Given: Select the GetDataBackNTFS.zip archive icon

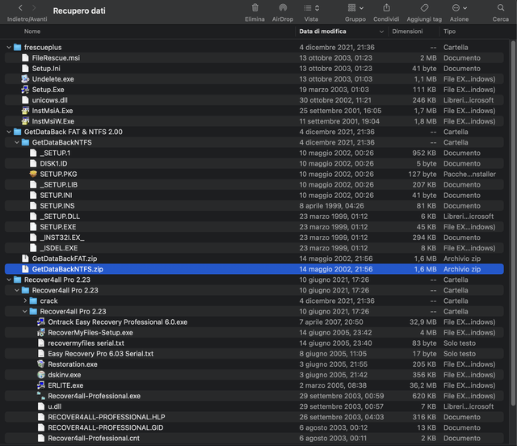Looking at the screenshot, I should tap(25, 269).
